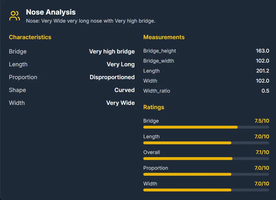Screen dimensions: 276x200
Task: Click the Bridge rating progress bar
Action: [206, 127]
